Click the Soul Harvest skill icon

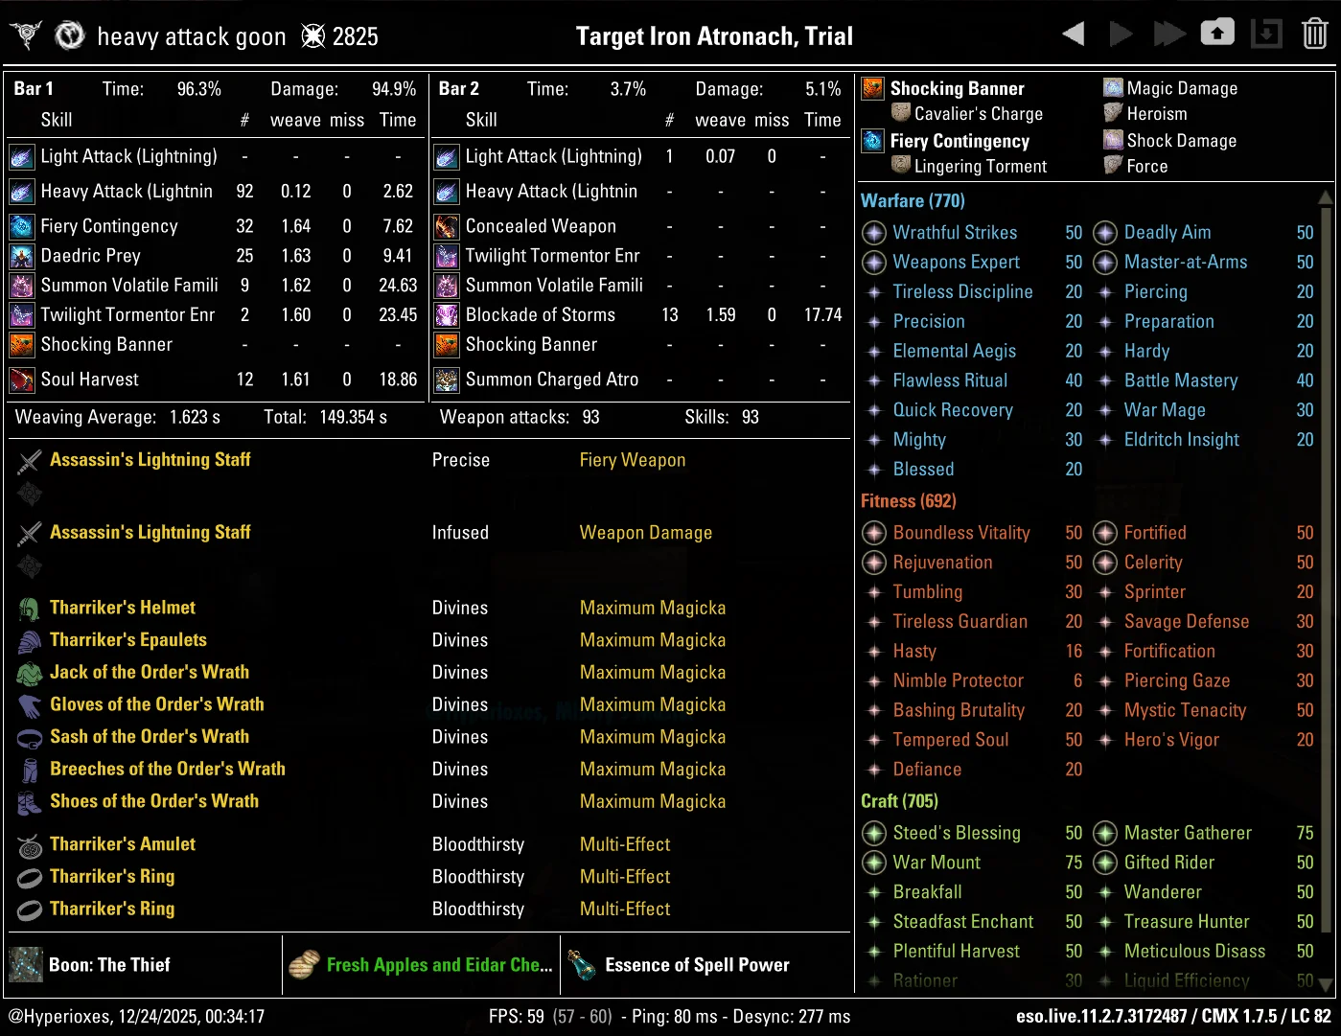pos(21,380)
